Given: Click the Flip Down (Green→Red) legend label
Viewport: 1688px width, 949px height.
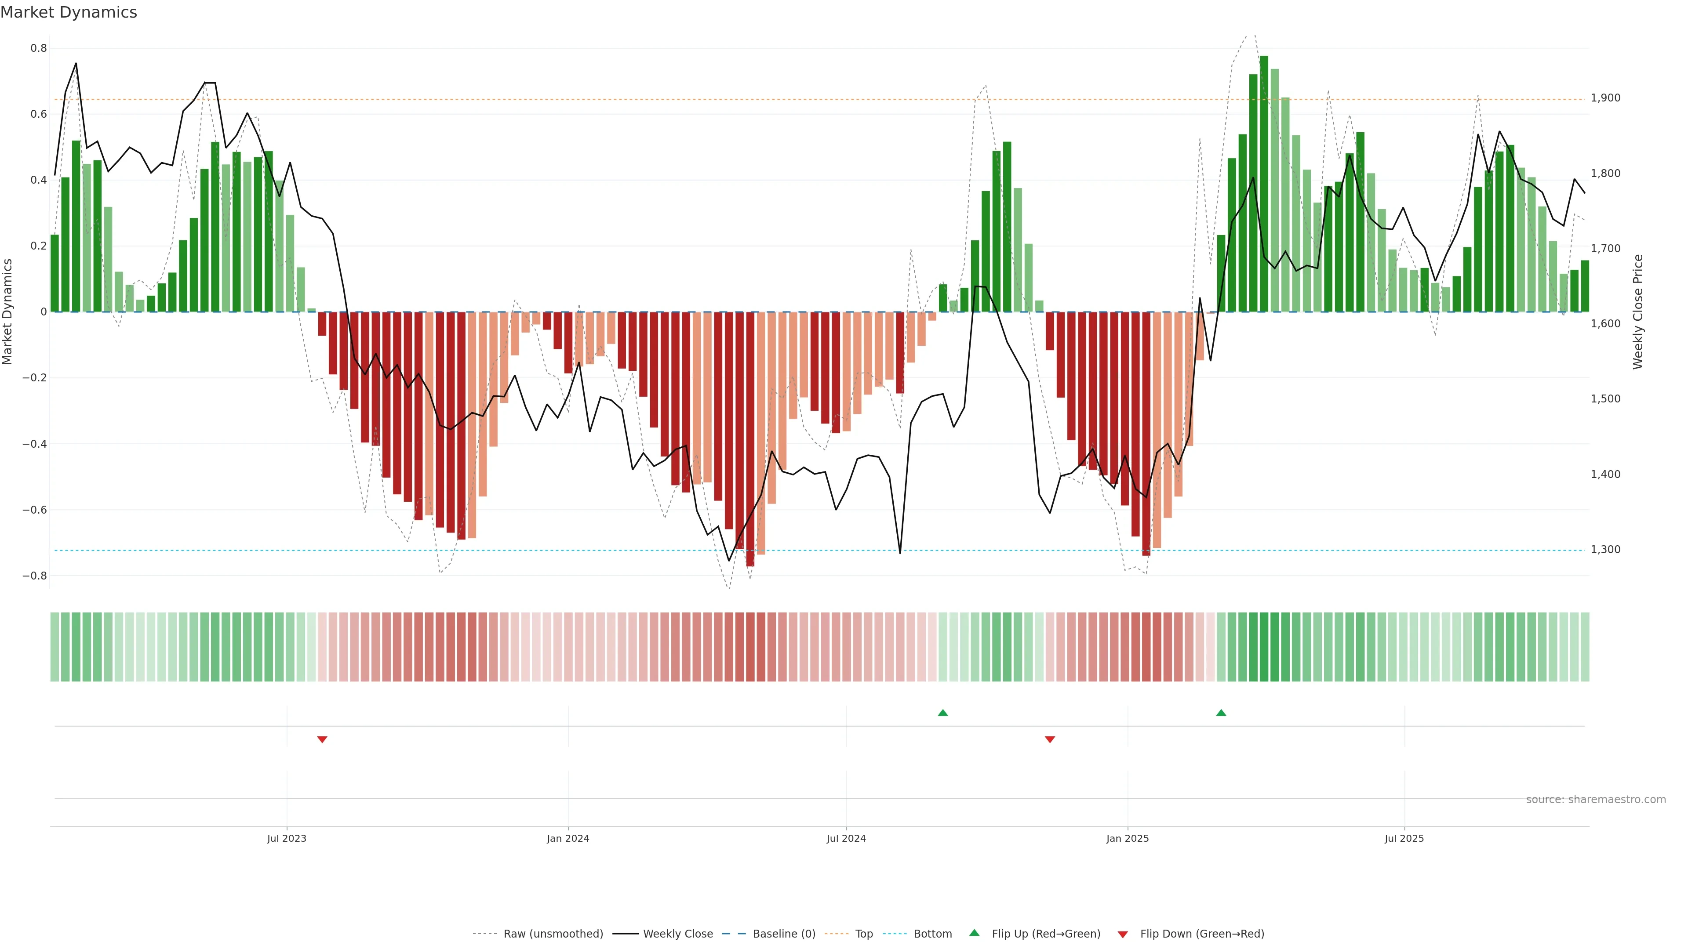Looking at the screenshot, I should pos(1202,934).
